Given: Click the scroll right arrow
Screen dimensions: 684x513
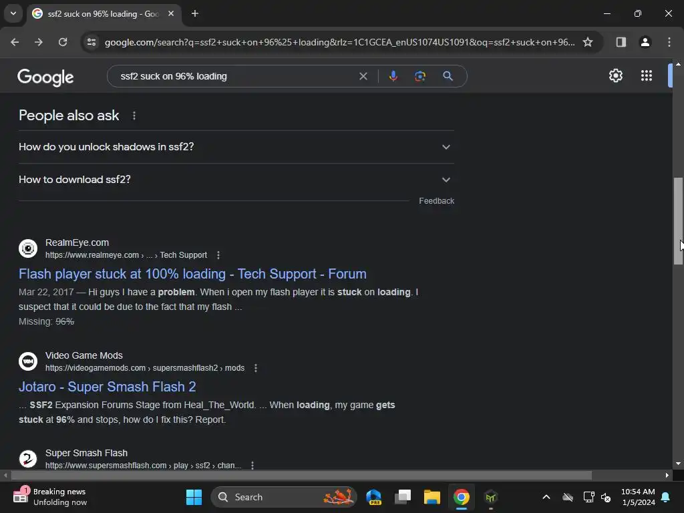Looking at the screenshot, I should tap(667, 475).
